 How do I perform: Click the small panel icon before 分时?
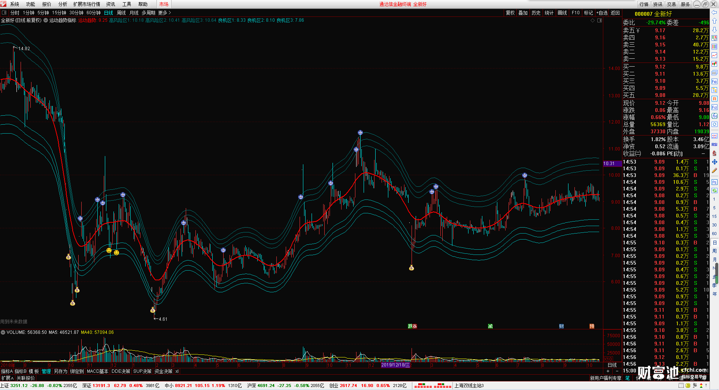pos(4,13)
